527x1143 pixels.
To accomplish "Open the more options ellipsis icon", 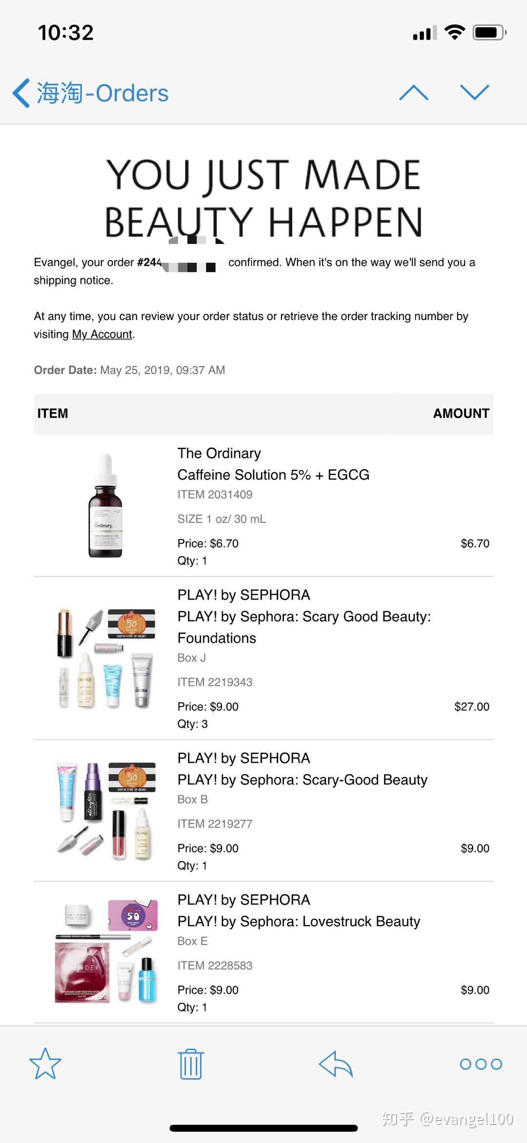I will click(x=481, y=1064).
